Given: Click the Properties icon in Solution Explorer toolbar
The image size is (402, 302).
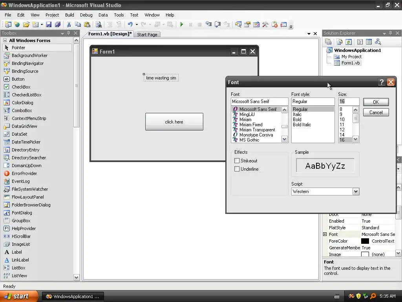Looking at the screenshot, I should click(x=328, y=42).
